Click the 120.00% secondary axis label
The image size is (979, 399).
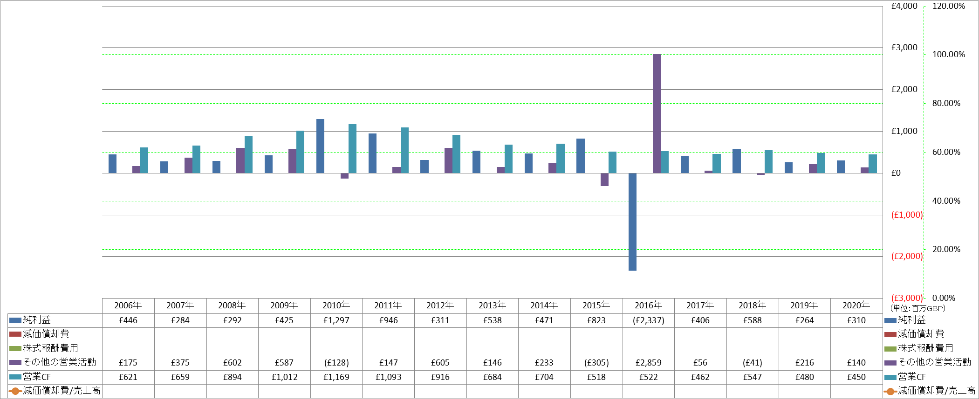(x=949, y=6)
